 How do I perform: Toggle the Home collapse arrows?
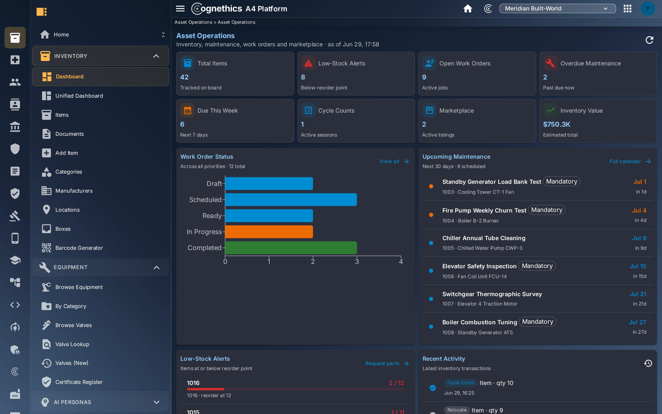coord(163,35)
